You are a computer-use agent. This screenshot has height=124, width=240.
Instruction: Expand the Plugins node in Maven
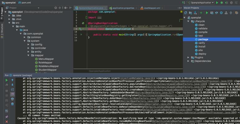click(x=188, y=57)
